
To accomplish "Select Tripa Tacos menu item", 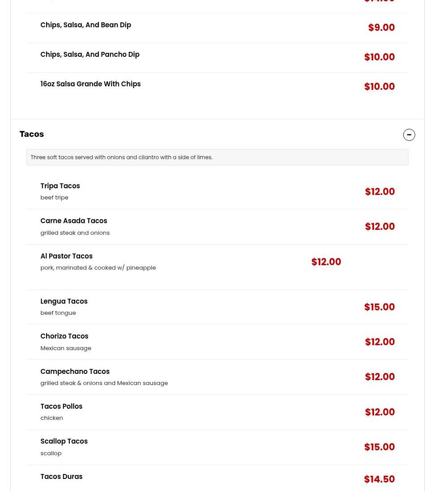I will pos(60,186).
